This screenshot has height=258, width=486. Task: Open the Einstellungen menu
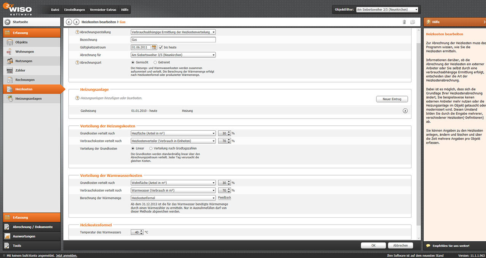pos(74,9)
